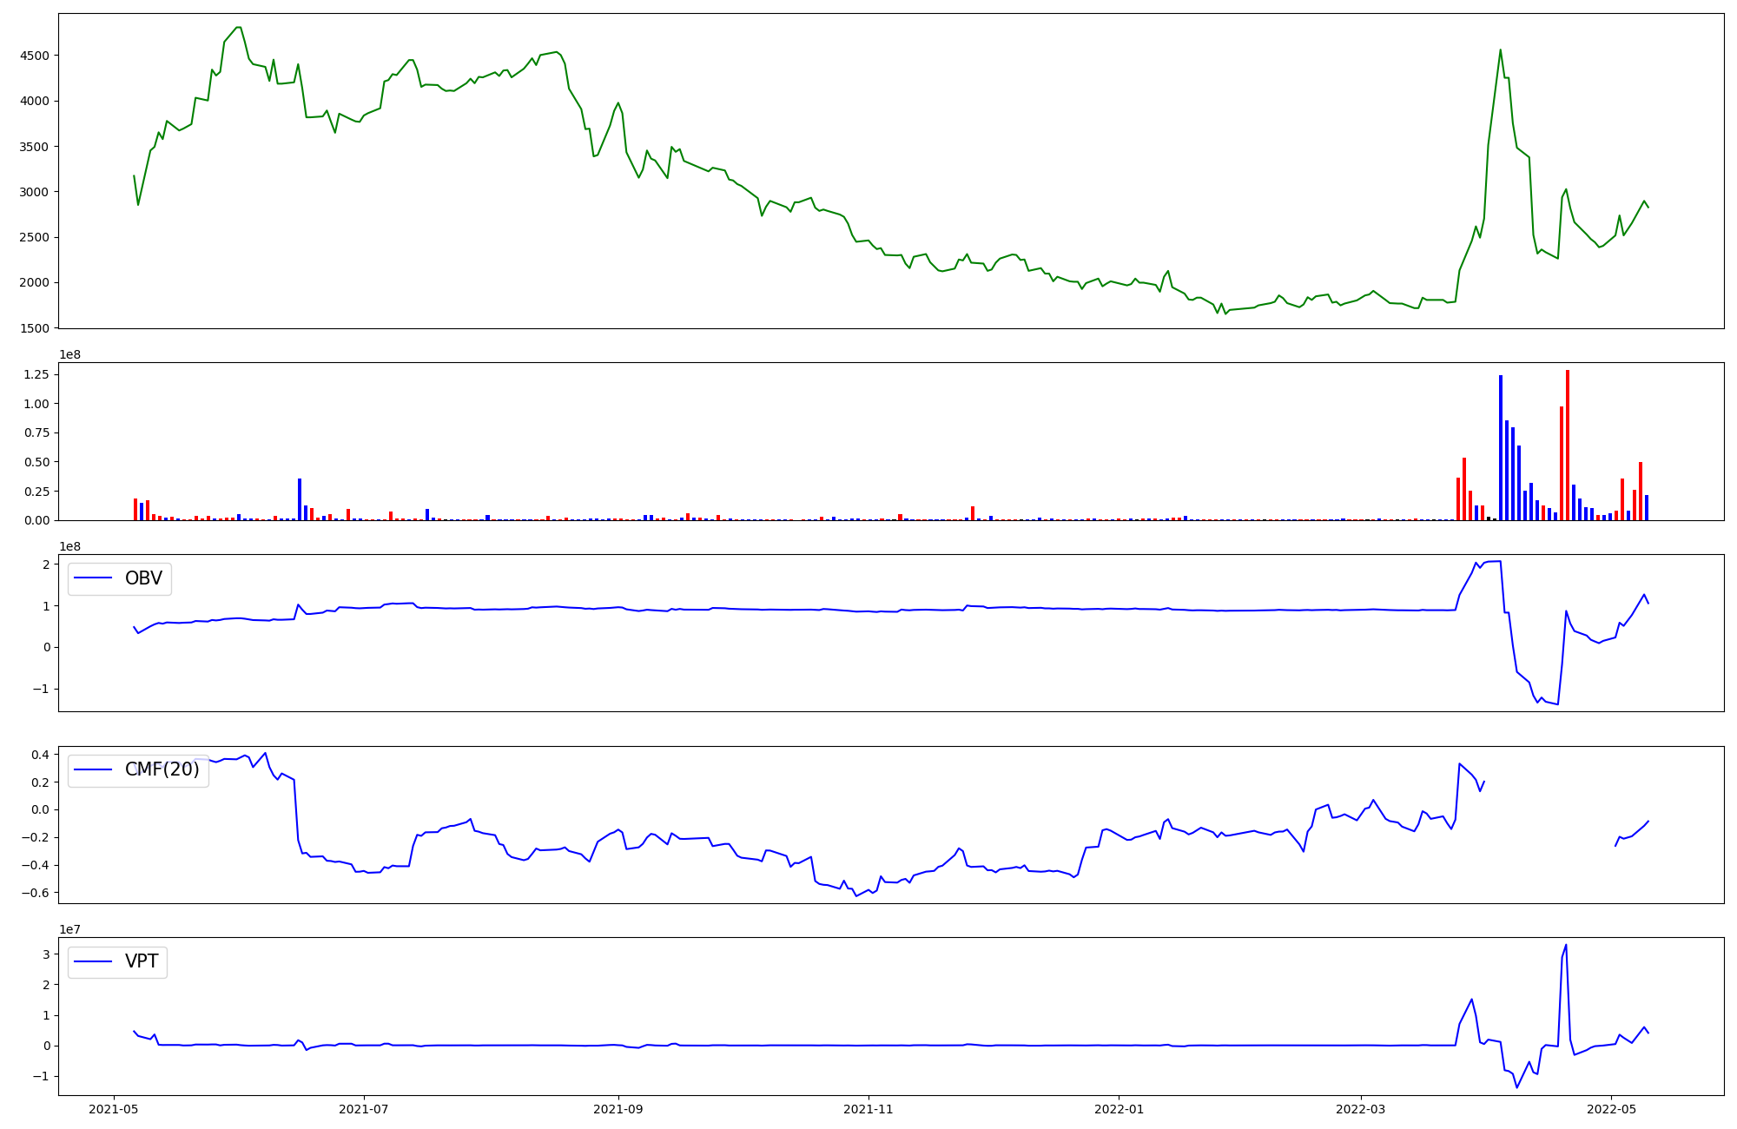Click the tallest blue volume bar

pos(1501,447)
